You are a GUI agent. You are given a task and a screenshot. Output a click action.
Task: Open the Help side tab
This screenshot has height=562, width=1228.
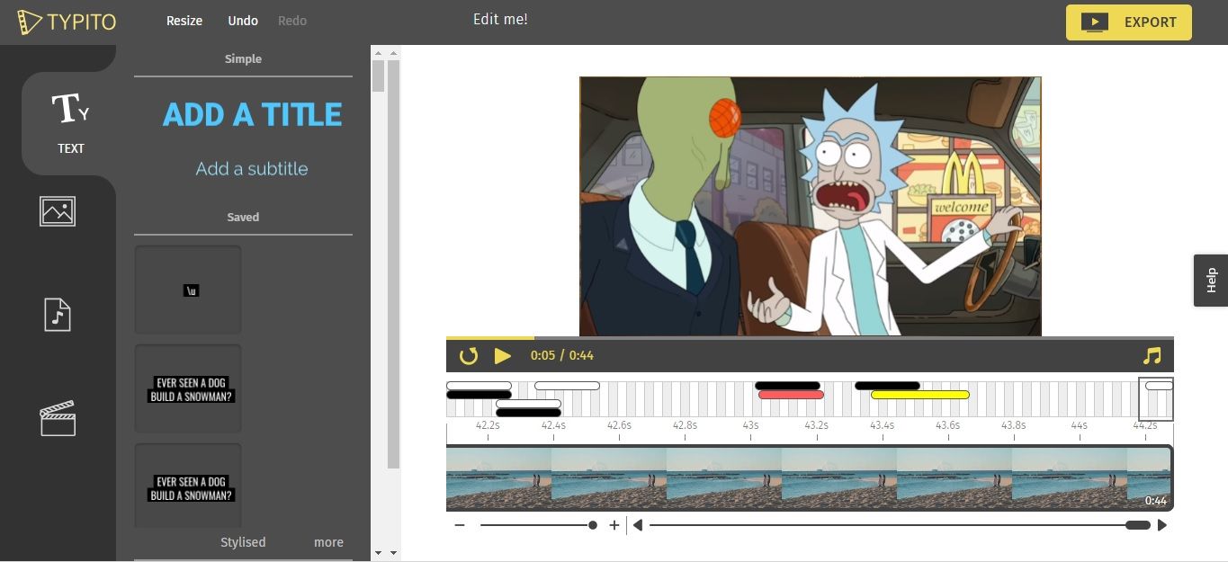pyautogui.click(x=1211, y=281)
